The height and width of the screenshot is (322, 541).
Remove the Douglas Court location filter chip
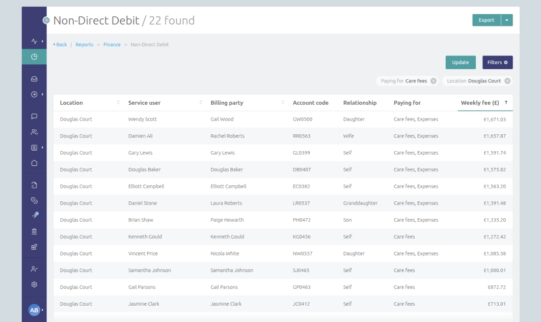(507, 81)
